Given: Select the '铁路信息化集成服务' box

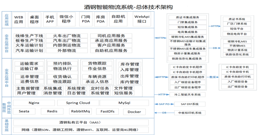Looking at the screenshot, I should [x=187, y=59].
